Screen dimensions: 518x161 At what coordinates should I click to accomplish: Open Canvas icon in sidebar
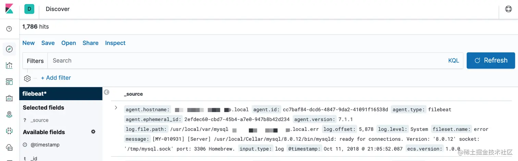click(9, 98)
